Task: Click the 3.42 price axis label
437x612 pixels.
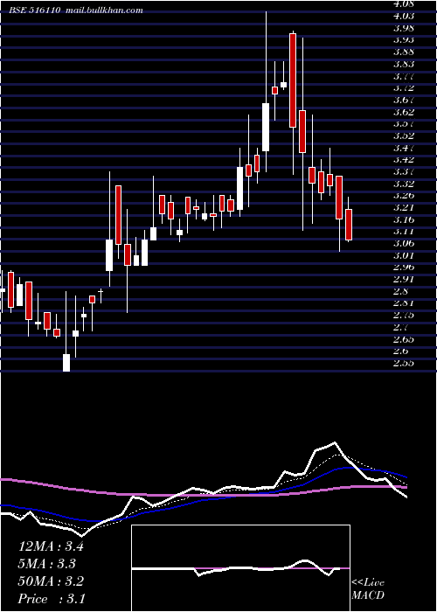Action: tap(403, 160)
